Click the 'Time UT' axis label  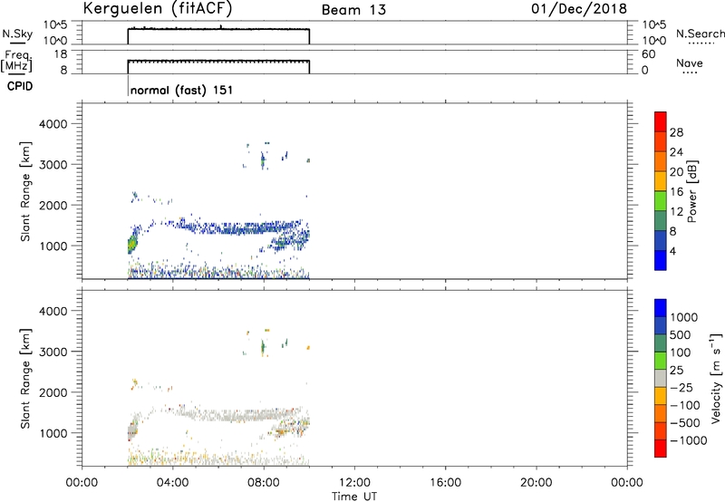point(354,497)
